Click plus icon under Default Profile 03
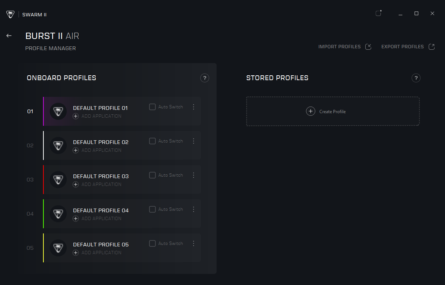This screenshot has width=445, height=285. coord(76,184)
